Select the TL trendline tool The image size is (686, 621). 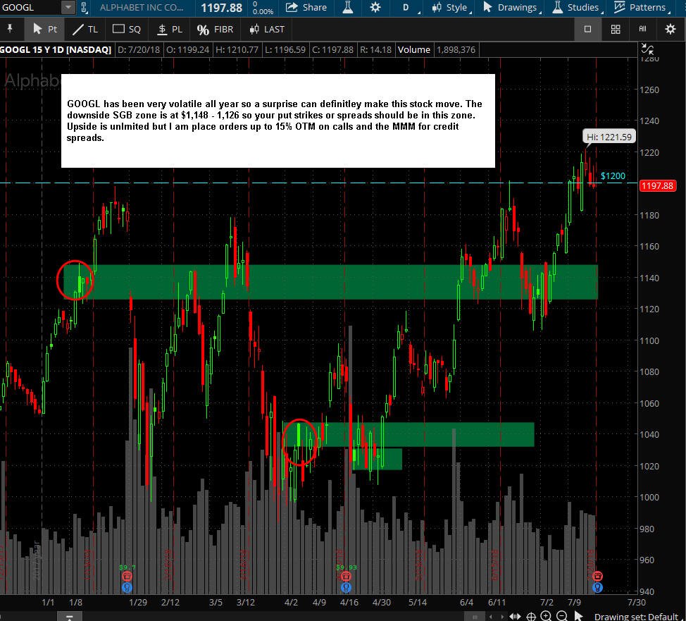coord(85,30)
